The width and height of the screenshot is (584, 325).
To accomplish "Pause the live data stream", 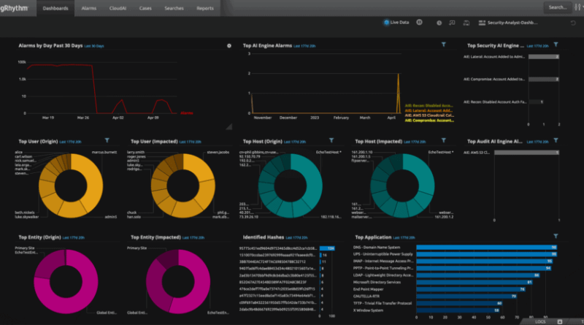I will point(419,23).
